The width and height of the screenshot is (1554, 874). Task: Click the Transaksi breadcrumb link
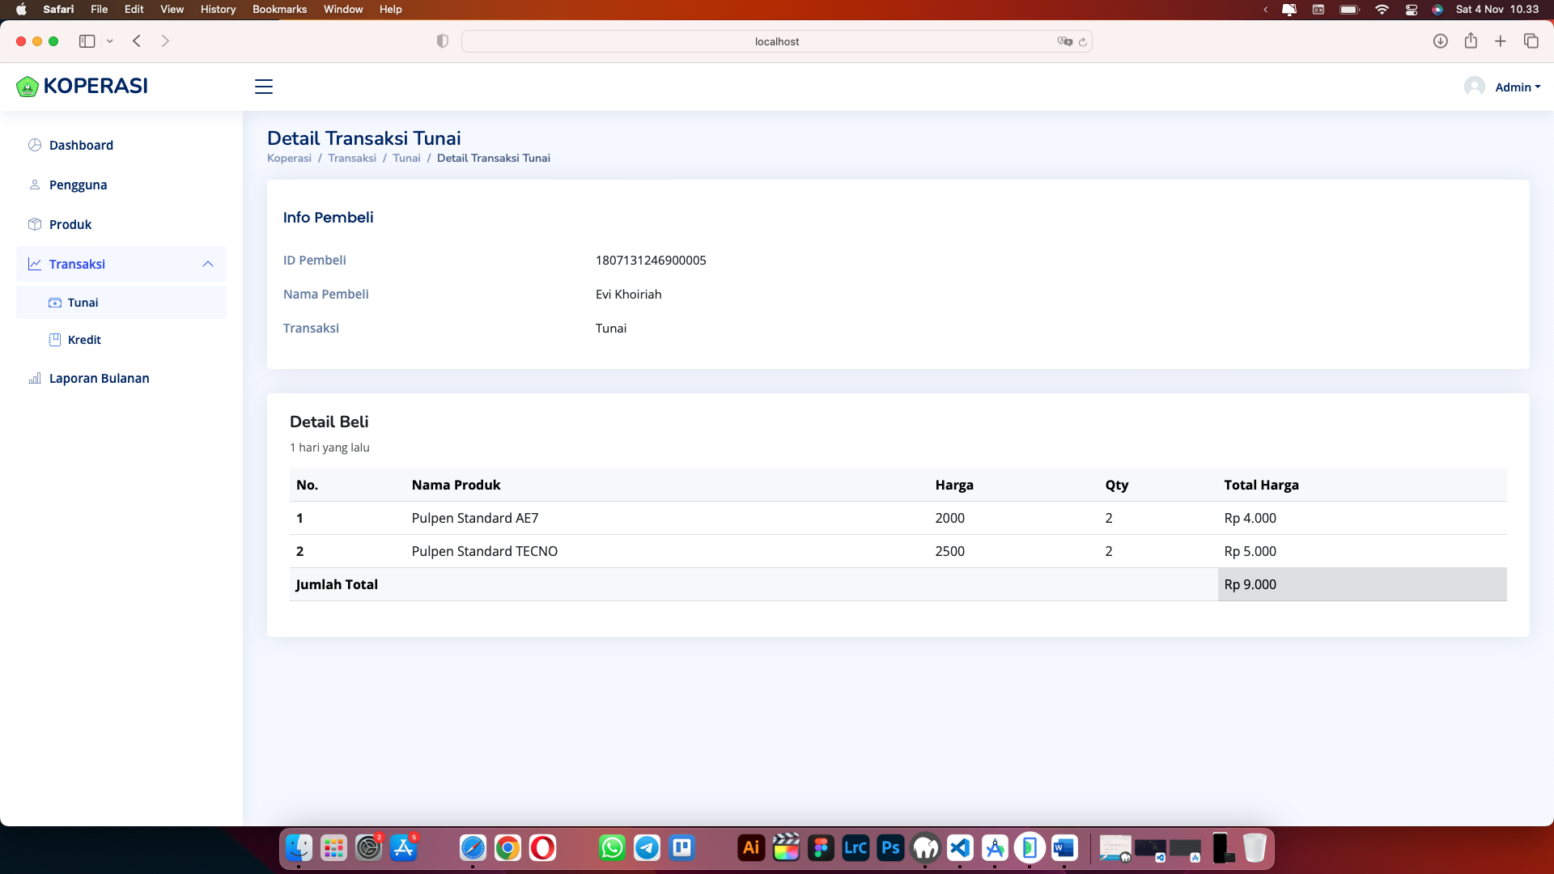(x=351, y=158)
